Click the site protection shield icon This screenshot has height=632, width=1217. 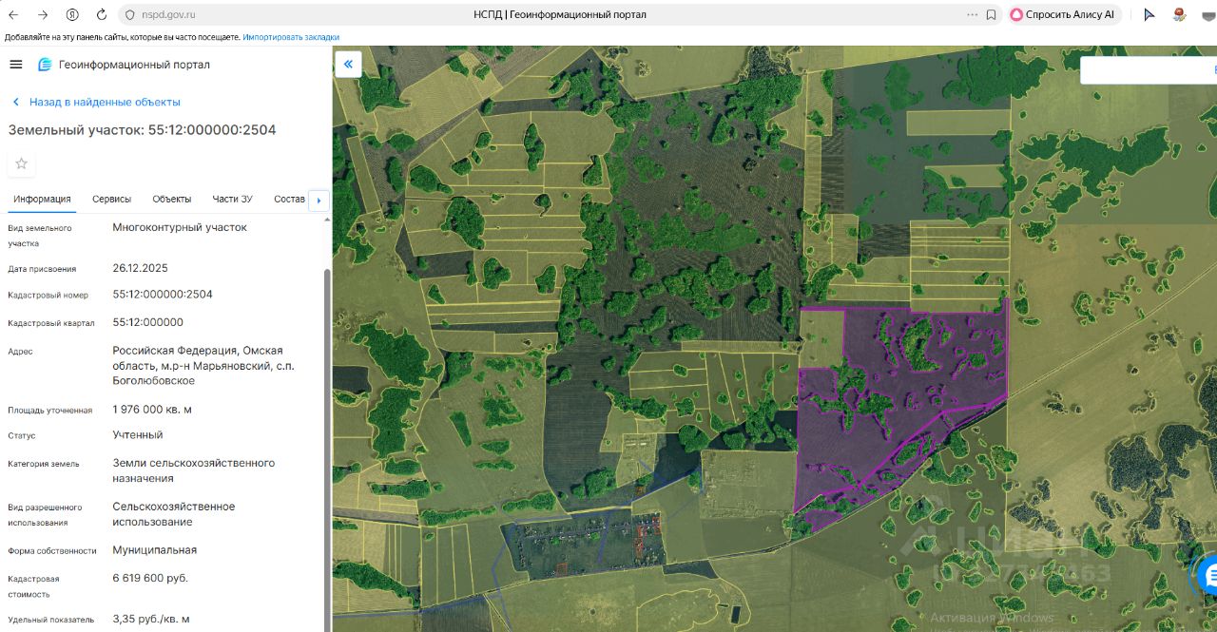130,15
